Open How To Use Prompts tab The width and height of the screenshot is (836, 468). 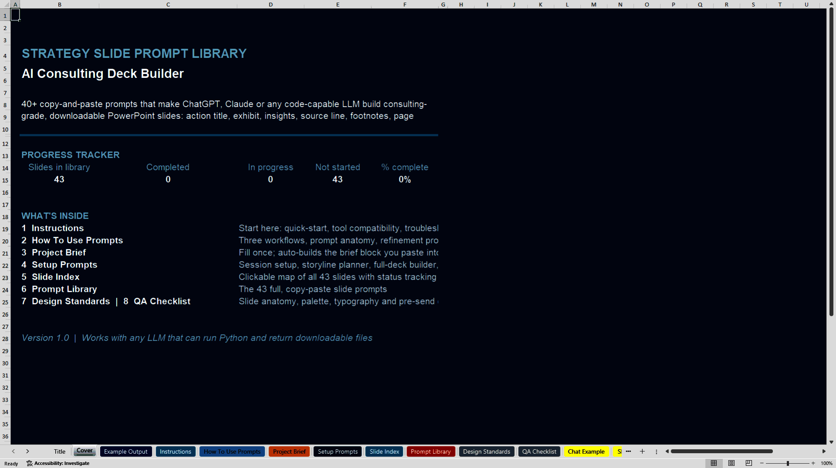coord(232,451)
